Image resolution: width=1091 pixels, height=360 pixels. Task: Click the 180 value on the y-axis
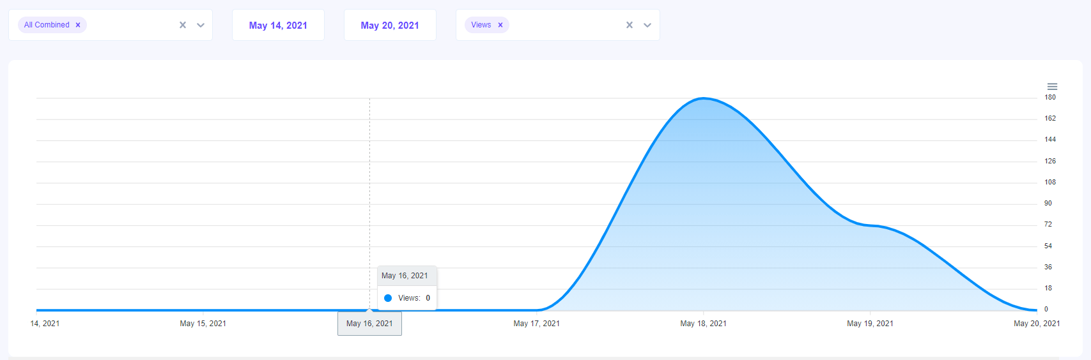pyautogui.click(x=1050, y=98)
